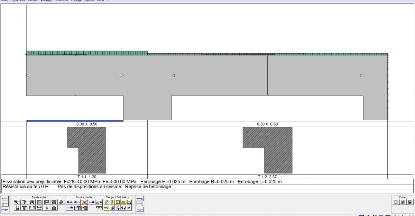Add a point load with yellow down arrow
Image resolution: width=415 pixels, height=216 pixels.
click(112, 202)
